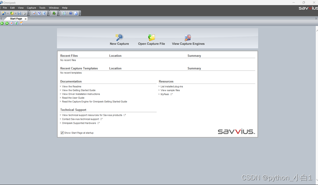Click the tab scroll left arrow
Viewport: 318px width, 185px height.
pos(1,18)
